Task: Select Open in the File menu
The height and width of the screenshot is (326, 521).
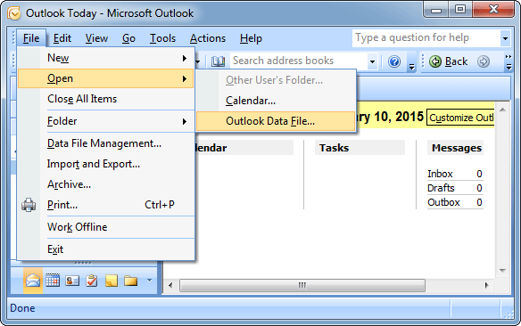Action: tap(105, 78)
